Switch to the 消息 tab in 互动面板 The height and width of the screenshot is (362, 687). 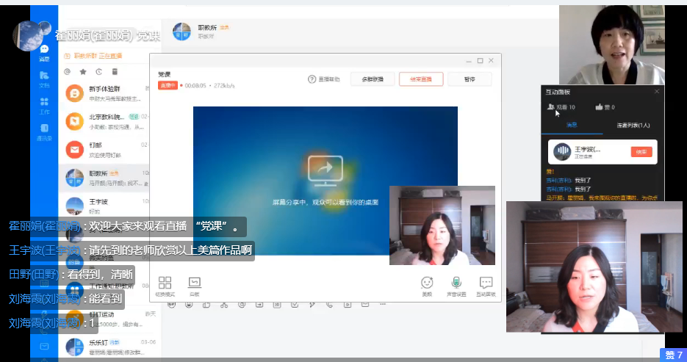pyautogui.click(x=572, y=125)
